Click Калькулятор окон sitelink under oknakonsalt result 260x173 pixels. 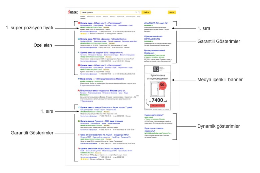click(87, 110)
